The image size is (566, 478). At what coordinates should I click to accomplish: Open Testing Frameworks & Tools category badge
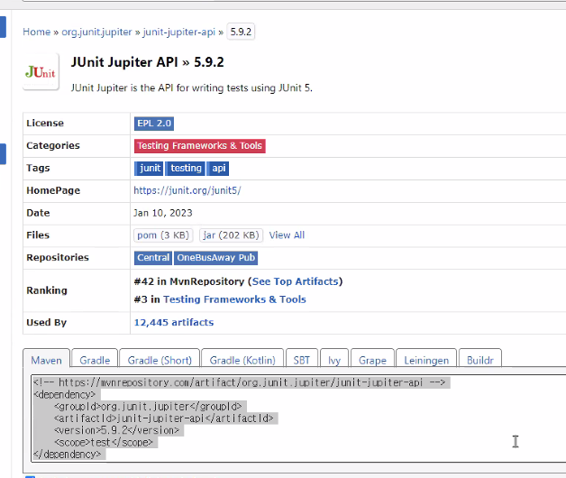click(x=199, y=146)
